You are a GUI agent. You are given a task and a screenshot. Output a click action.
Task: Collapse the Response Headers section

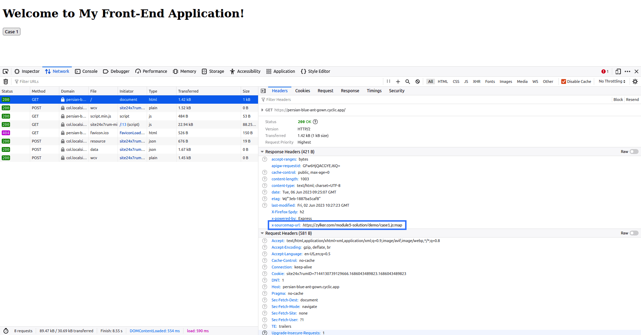[263, 152]
